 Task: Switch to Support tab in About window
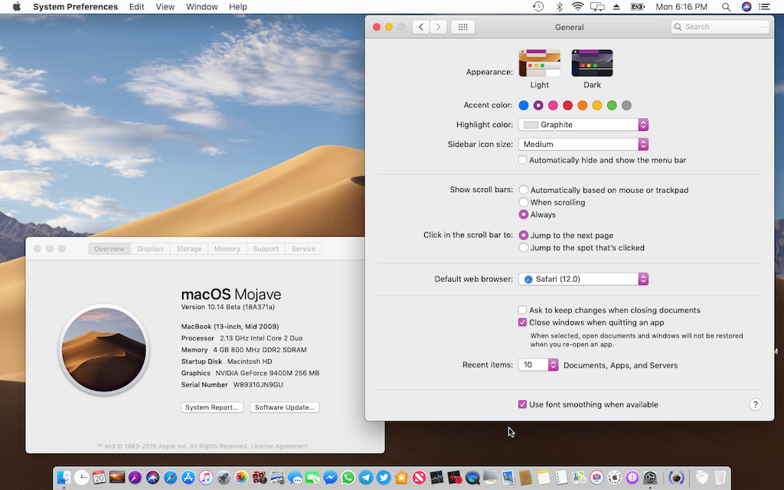266,249
